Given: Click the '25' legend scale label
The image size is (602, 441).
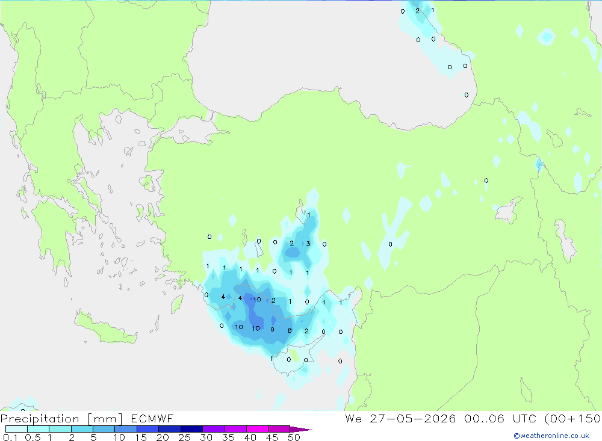Looking at the screenshot, I should click(184, 437).
